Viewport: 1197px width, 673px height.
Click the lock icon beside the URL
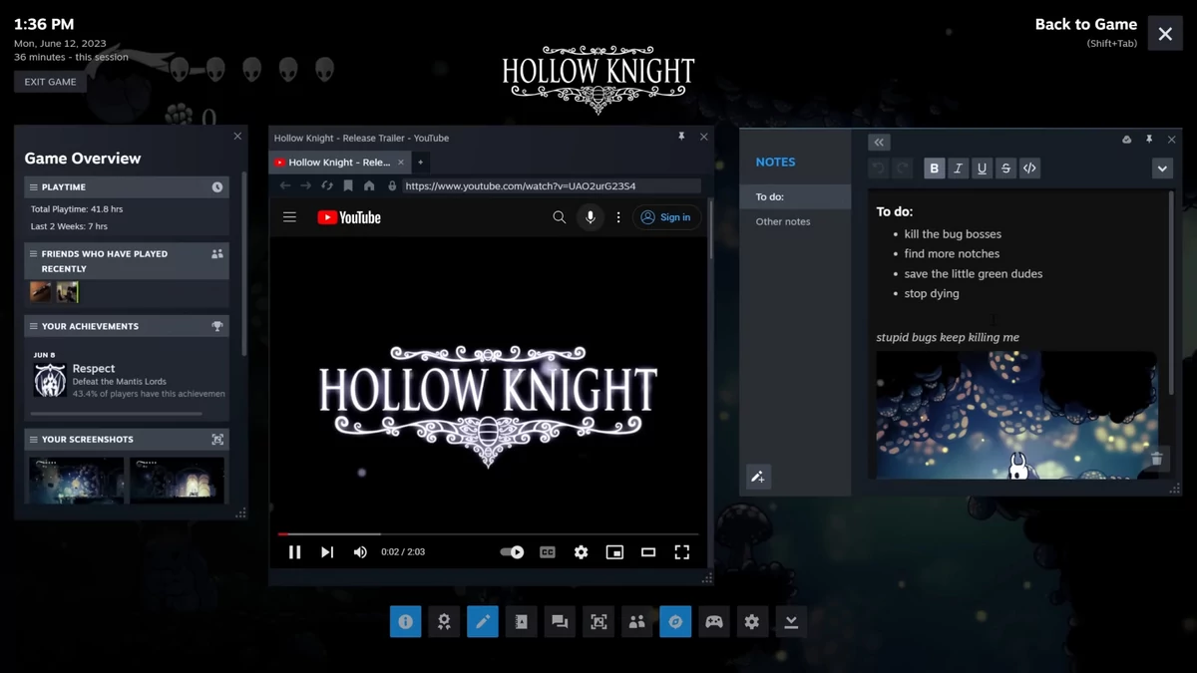392,185
